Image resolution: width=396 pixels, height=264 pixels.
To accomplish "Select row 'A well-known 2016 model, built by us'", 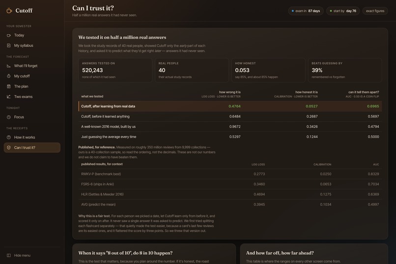I will pos(230,126).
